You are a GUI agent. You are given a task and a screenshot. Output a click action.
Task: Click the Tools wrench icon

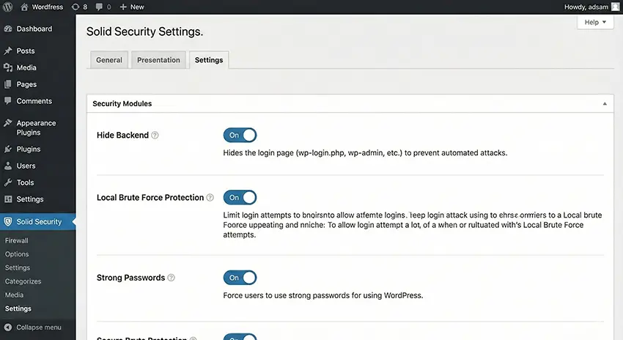[8, 182]
